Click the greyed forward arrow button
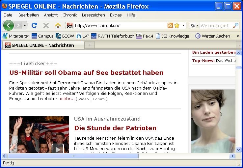 pyautogui.click(x=18, y=25)
